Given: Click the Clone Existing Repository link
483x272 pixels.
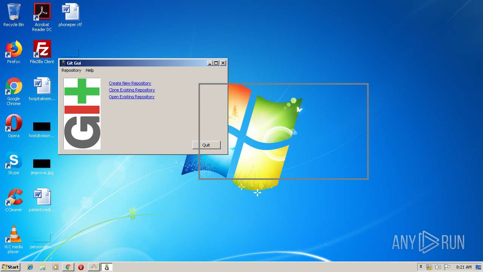Looking at the screenshot, I should 132,90.
